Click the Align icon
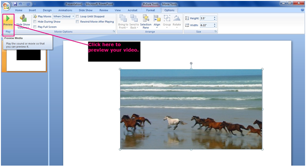 click(157, 19)
